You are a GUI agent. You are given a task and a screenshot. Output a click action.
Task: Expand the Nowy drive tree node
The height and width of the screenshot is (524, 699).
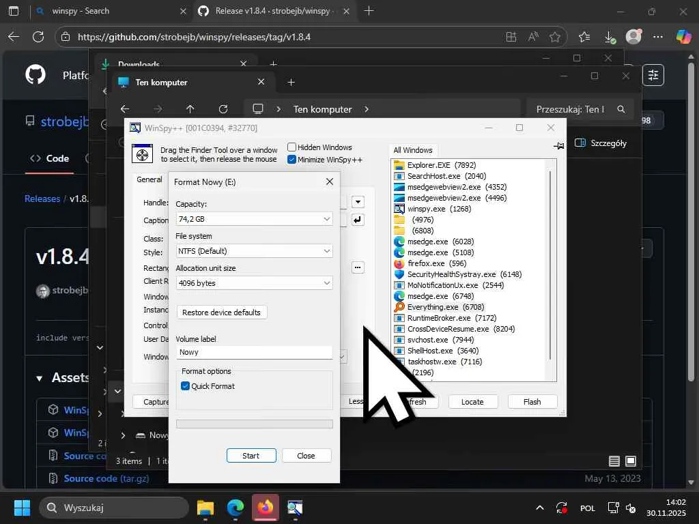(123, 435)
